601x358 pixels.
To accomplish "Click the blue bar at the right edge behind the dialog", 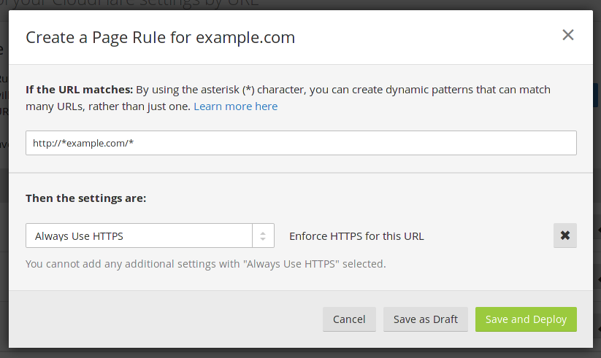I will tap(597, 95).
